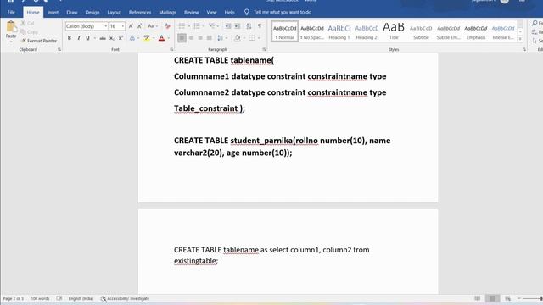Decrease font size with Shrink Font icon

(x=139, y=26)
